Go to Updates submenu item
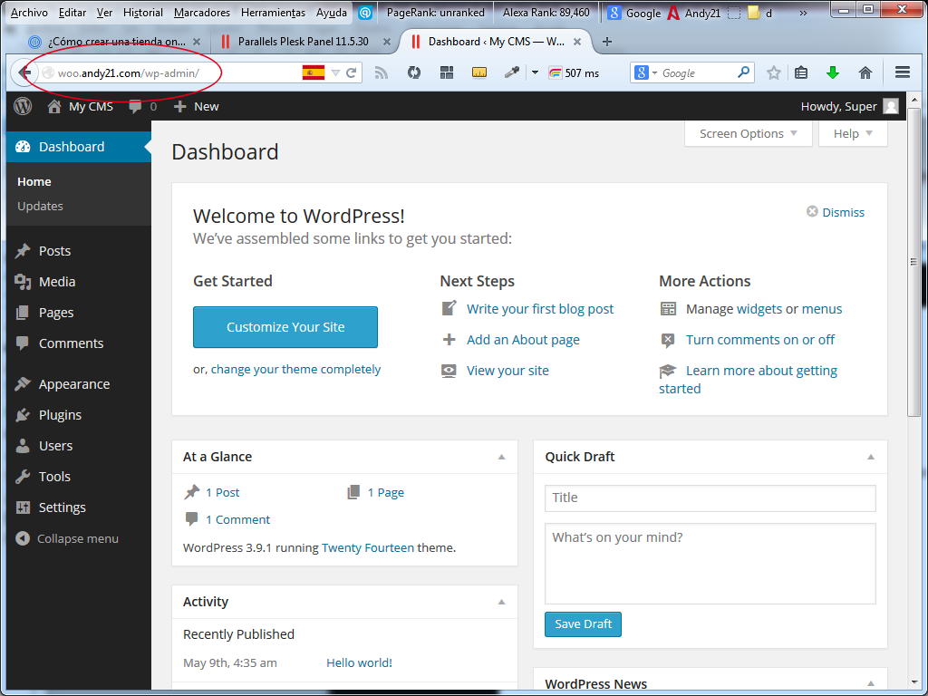 40,206
